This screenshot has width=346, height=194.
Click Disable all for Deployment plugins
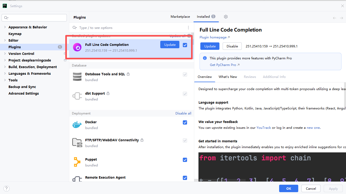[x=183, y=113]
